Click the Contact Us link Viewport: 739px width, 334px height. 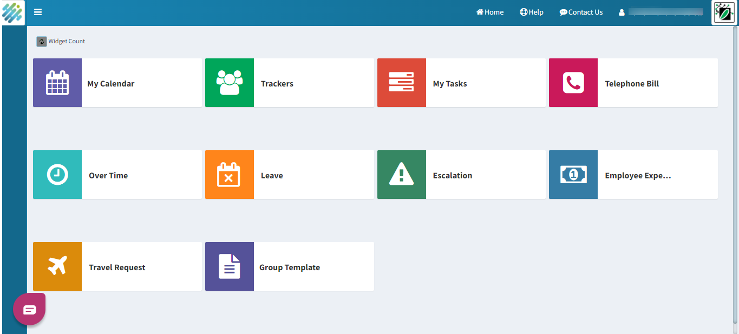point(581,12)
